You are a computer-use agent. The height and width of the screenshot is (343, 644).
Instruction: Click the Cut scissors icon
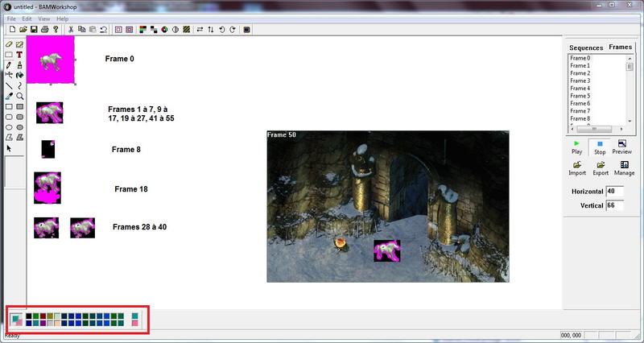pyautogui.click(x=71, y=30)
